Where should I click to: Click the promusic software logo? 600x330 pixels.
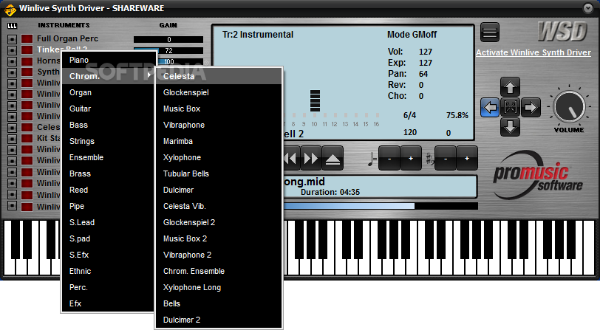click(538, 176)
